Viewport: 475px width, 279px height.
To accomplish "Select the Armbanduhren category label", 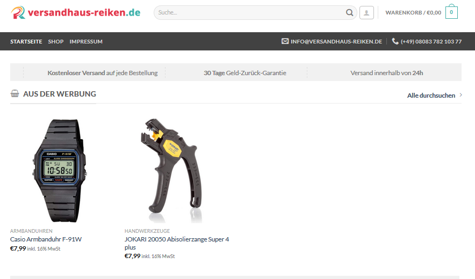I will tap(31, 231).
